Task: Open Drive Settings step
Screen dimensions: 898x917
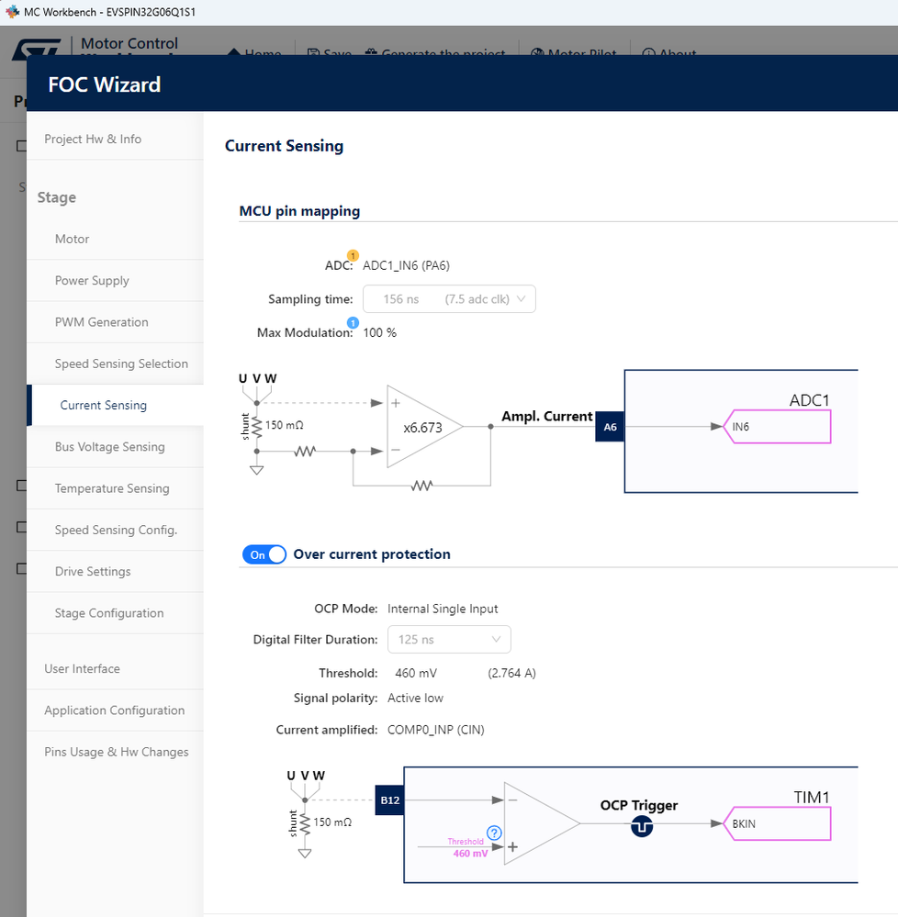Action: pyautogui.click(x=93, y=571)
